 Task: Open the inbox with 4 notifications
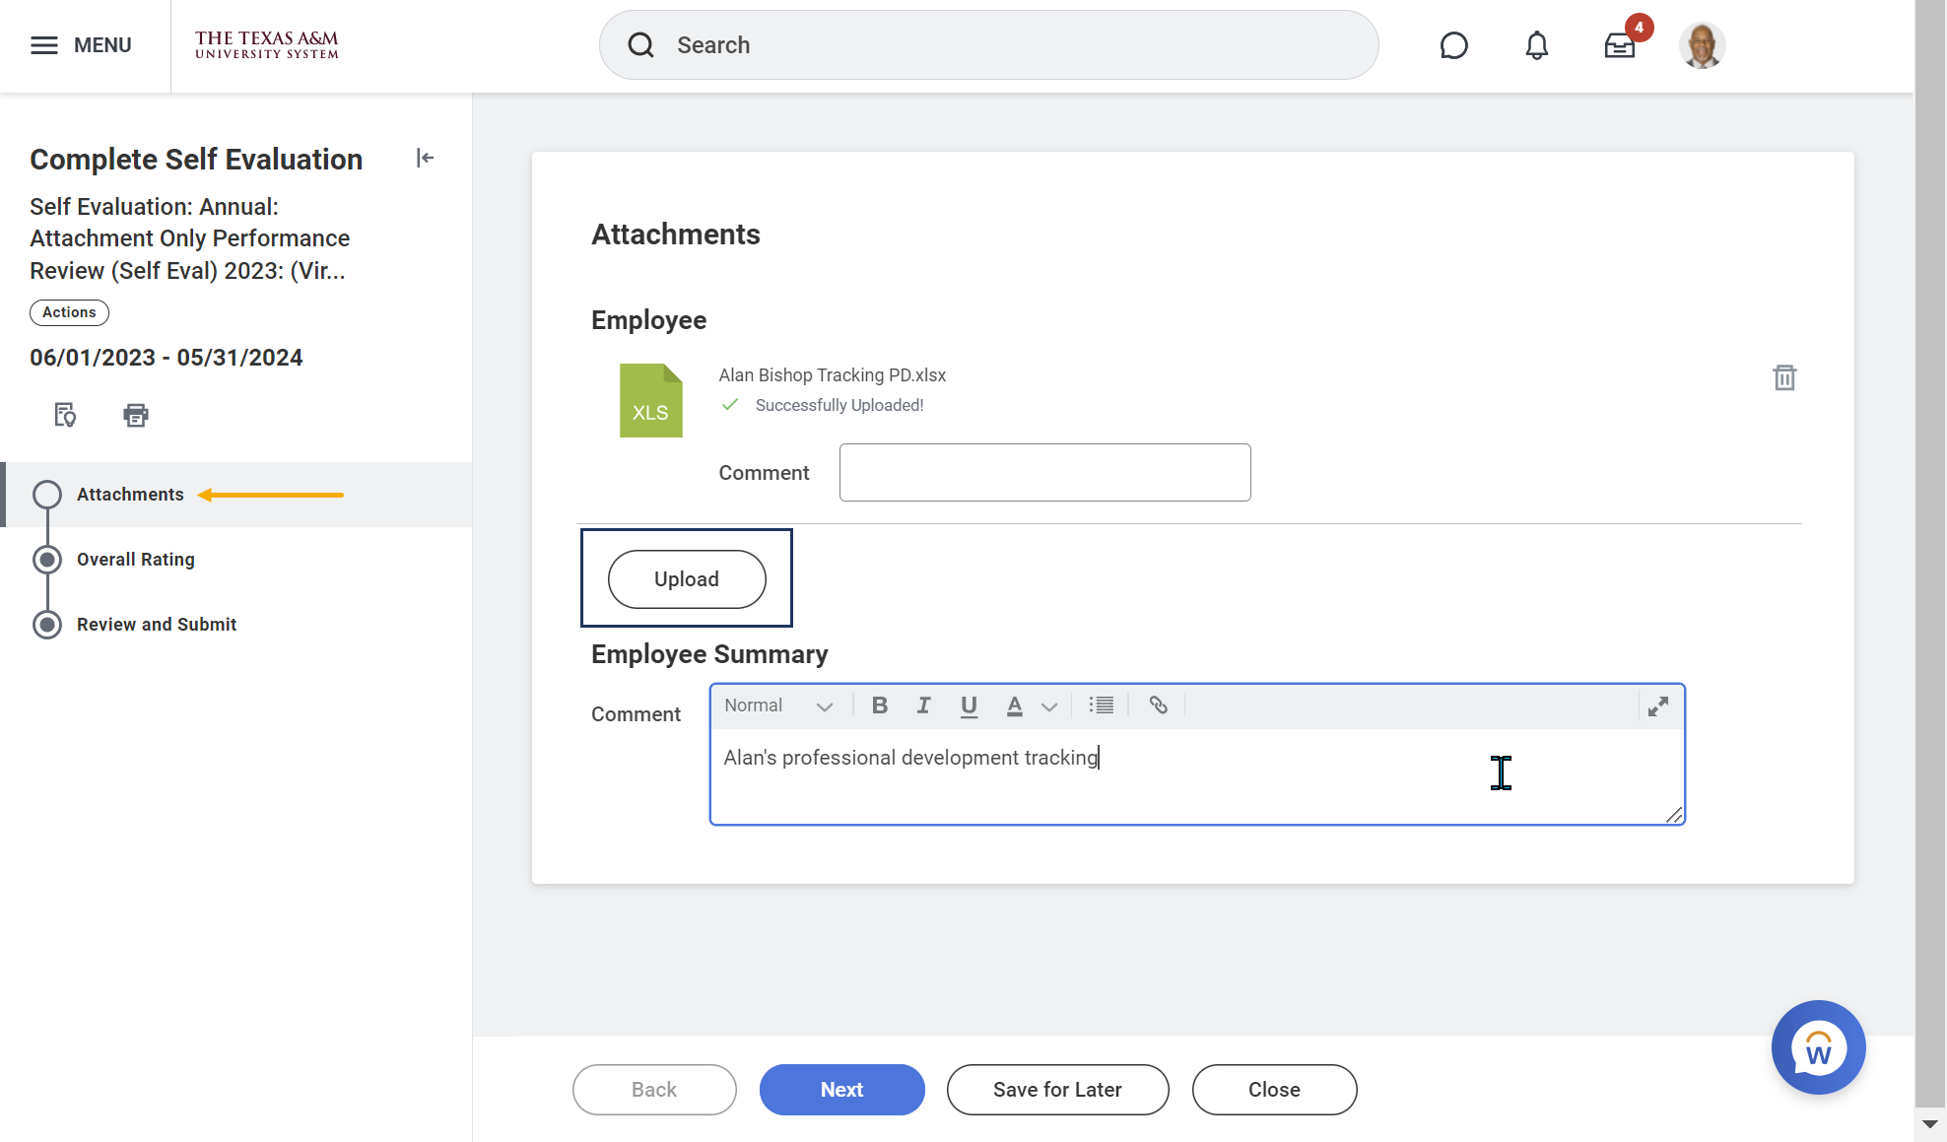point(1619,45)
